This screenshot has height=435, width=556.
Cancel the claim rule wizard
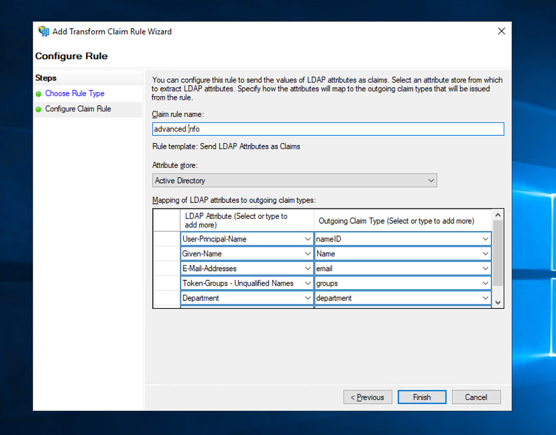(x=476, y=397)
